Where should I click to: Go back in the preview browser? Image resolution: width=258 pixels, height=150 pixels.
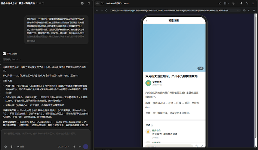(x=97, y=10)
